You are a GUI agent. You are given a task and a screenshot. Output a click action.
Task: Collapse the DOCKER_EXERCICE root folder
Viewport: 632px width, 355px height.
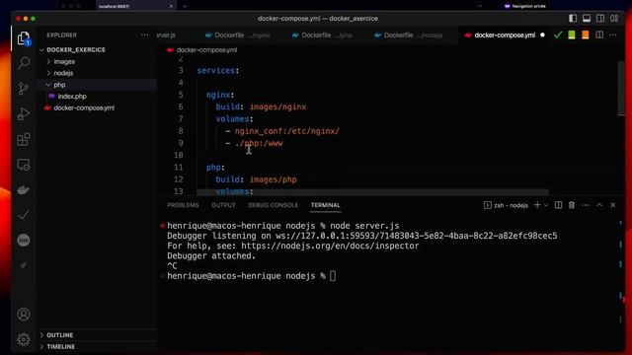coord(76,50)
